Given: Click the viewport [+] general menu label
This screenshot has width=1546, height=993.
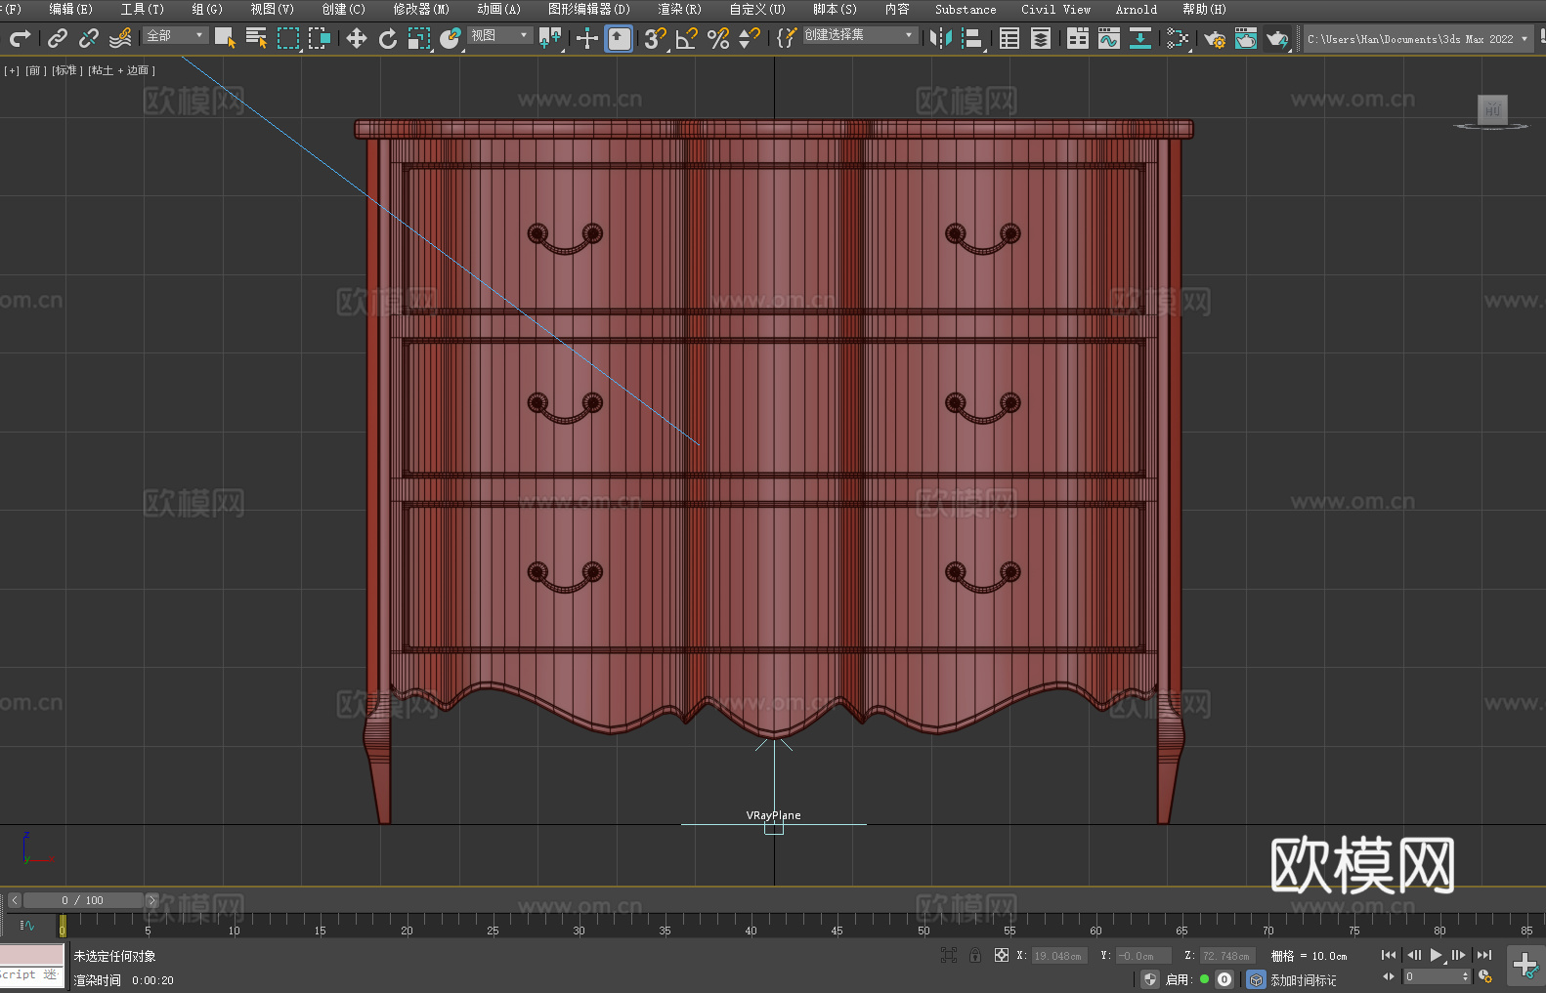Looking at the screenshot, I should tap(12, 70).
